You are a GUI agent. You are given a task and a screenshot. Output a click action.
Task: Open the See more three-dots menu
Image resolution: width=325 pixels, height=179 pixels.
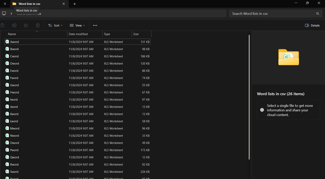[x=95, y=25]
